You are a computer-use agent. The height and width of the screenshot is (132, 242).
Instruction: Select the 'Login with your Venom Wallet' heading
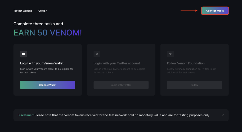(42, 63)
